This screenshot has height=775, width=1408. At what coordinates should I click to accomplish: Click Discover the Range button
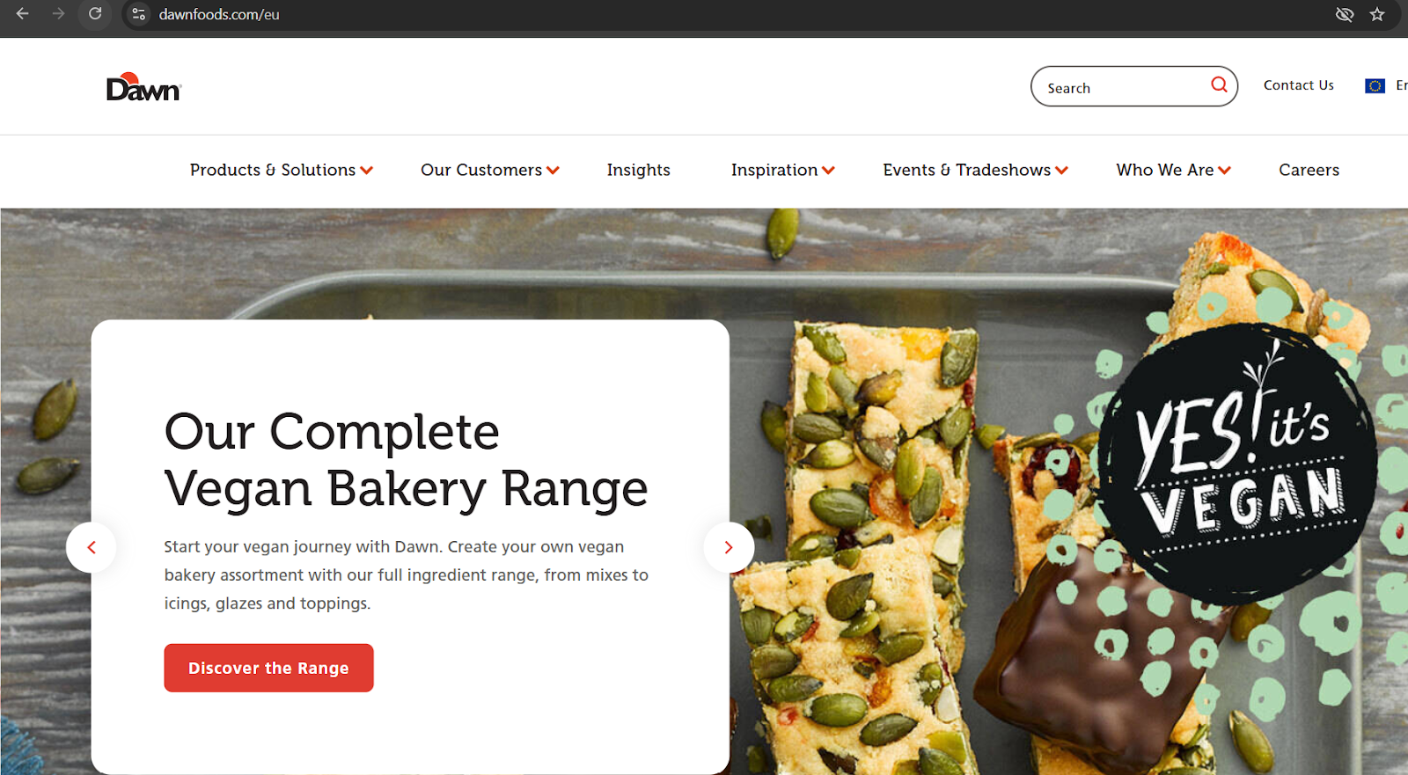click(x=268, y=668)
